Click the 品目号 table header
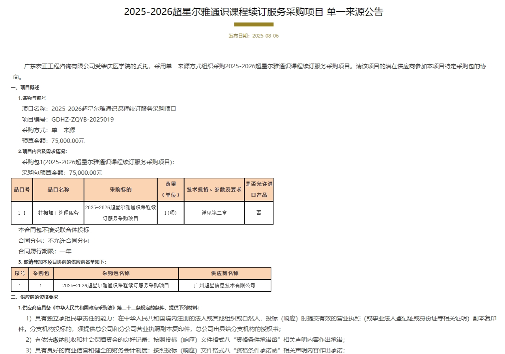 [x=22, y=189]
